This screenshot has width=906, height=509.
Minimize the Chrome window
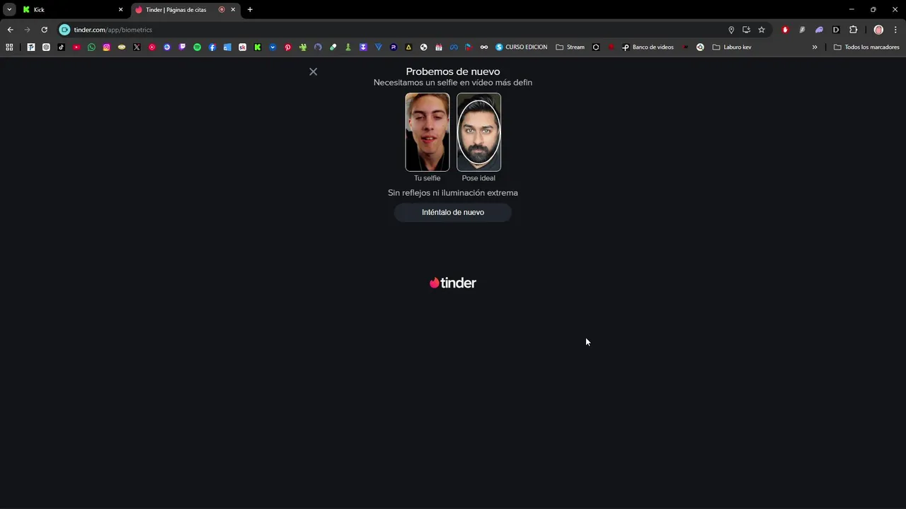(x=851, y=10)
